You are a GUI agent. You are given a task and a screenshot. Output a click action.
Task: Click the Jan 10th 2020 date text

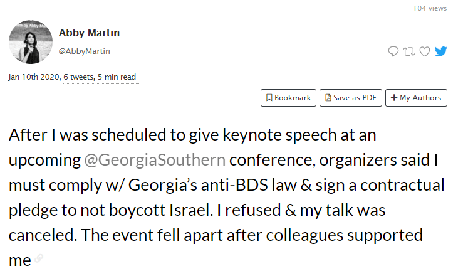(x=34, y=77)
